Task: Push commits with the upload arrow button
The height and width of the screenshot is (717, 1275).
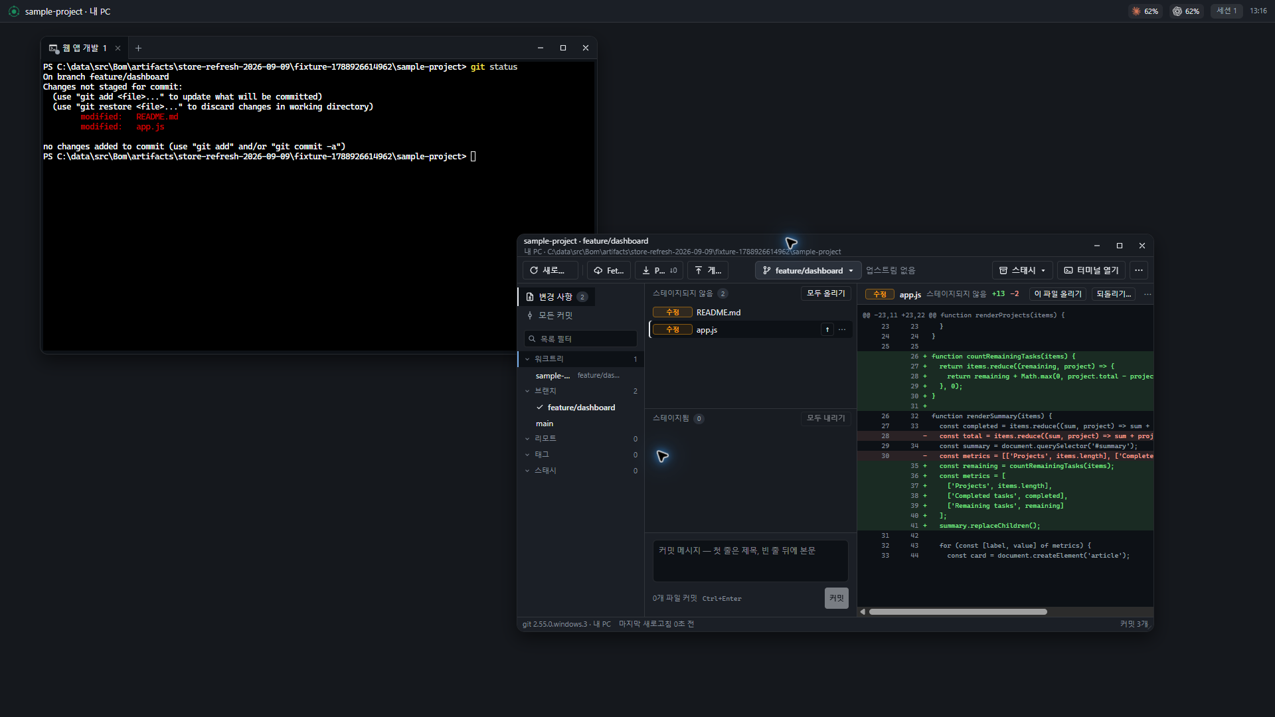Action: pyautogui.click(x=708, y=270)
